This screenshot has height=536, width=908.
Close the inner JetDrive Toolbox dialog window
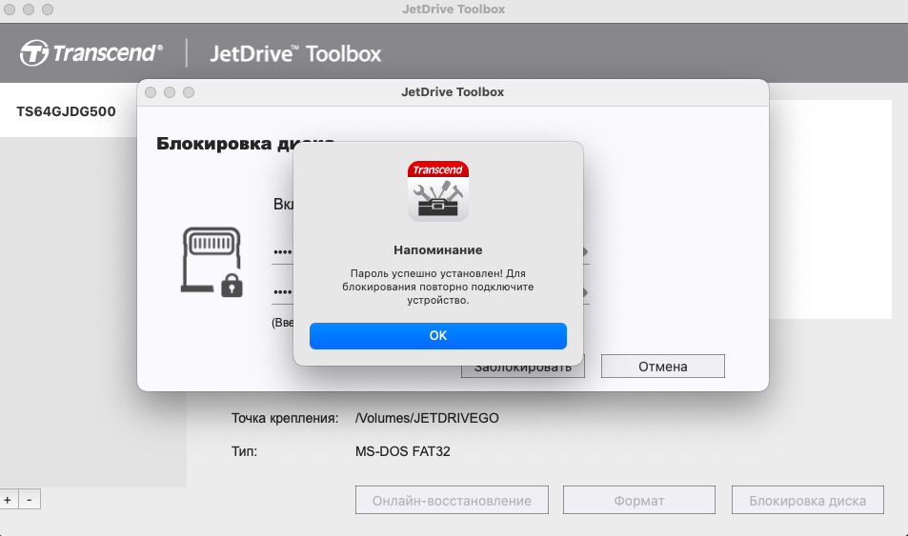click(151, 92)
